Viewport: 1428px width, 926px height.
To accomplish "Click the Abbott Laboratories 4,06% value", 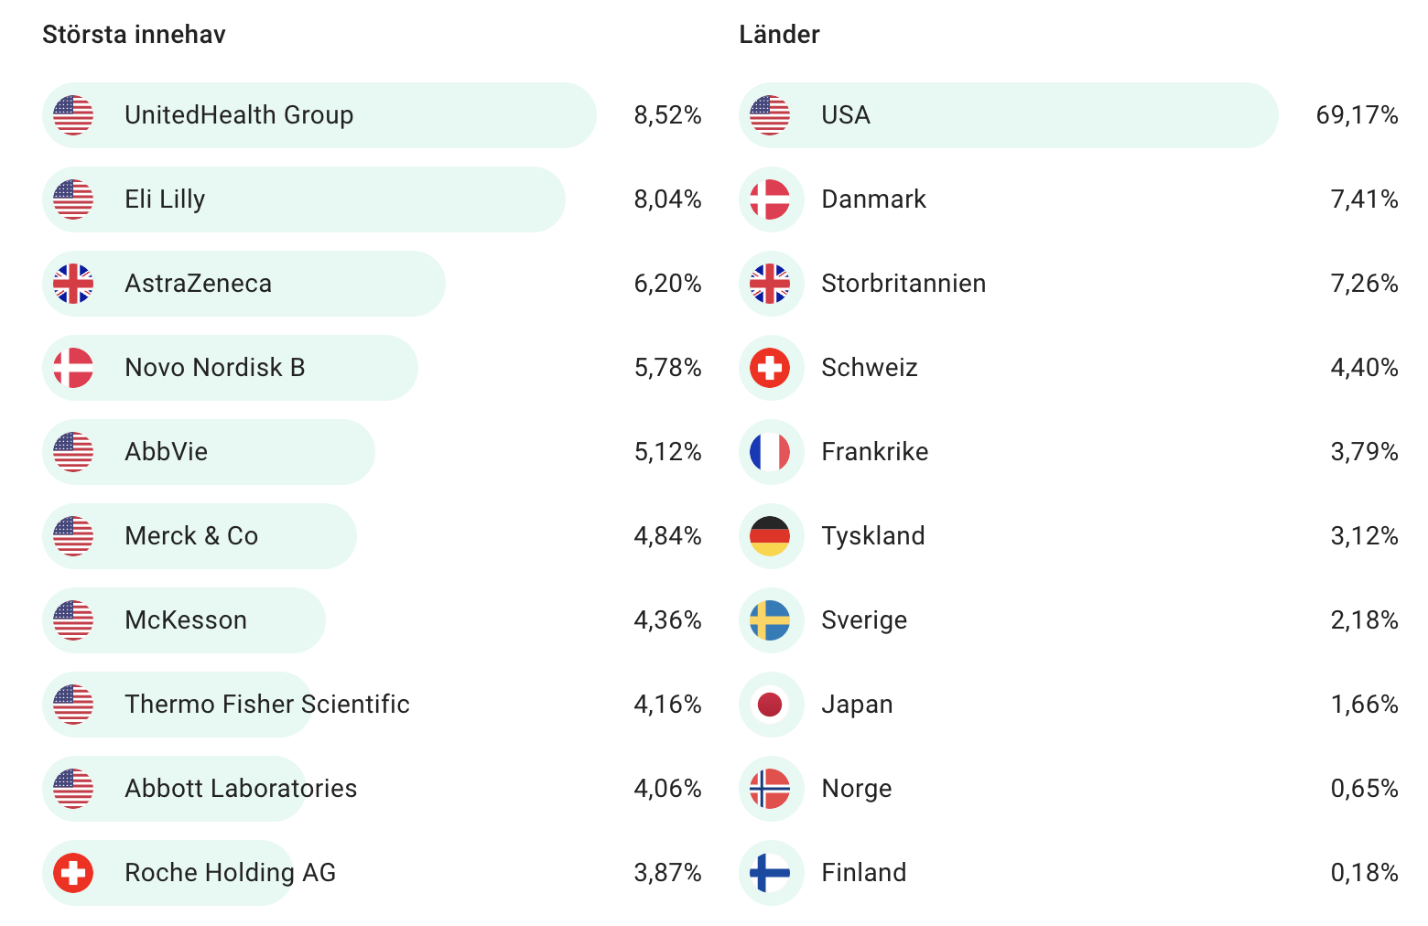I will 667,789.
